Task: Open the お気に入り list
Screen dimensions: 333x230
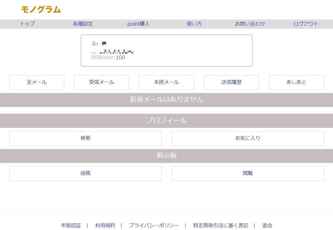Action: [x=248, y=138]
